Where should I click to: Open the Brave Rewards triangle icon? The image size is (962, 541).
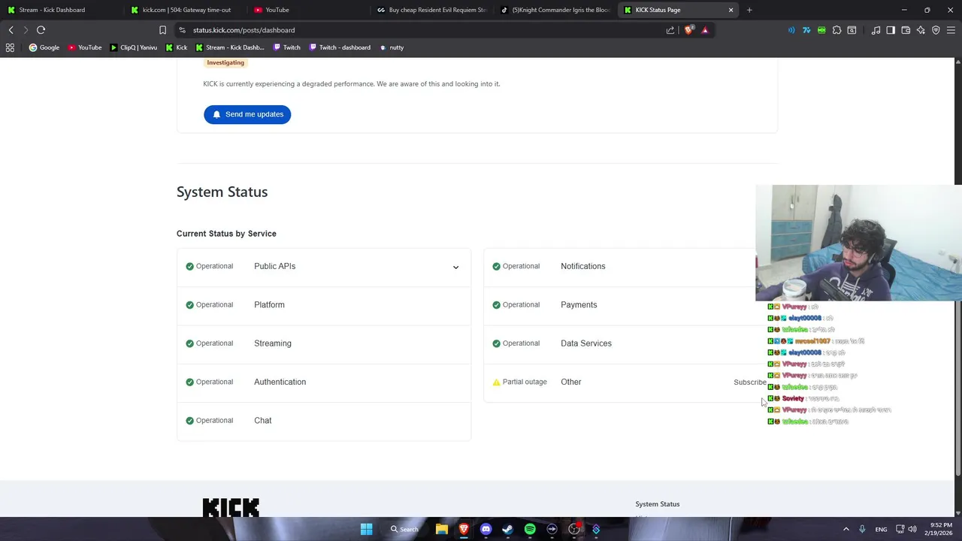point(705,30)
